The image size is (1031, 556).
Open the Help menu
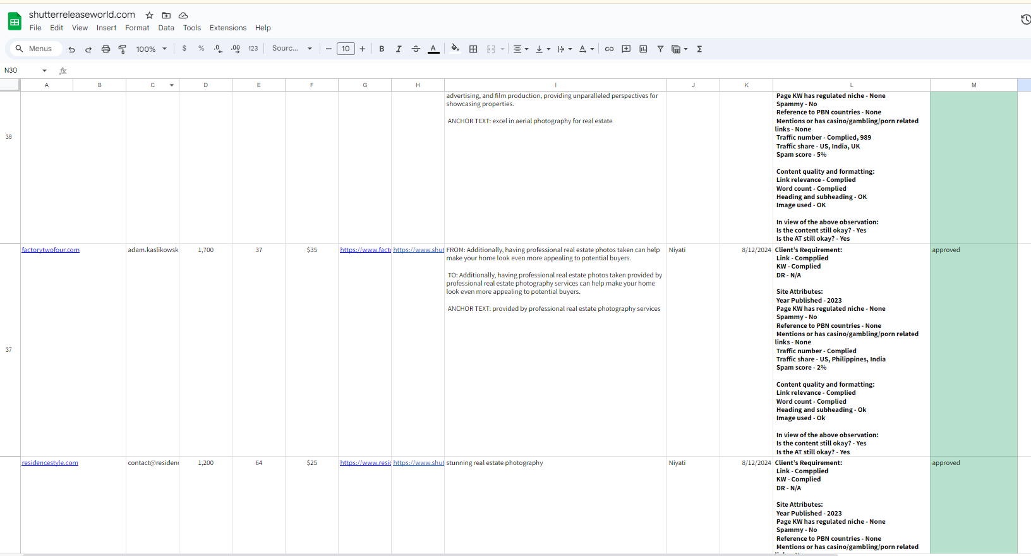(263, 28)
